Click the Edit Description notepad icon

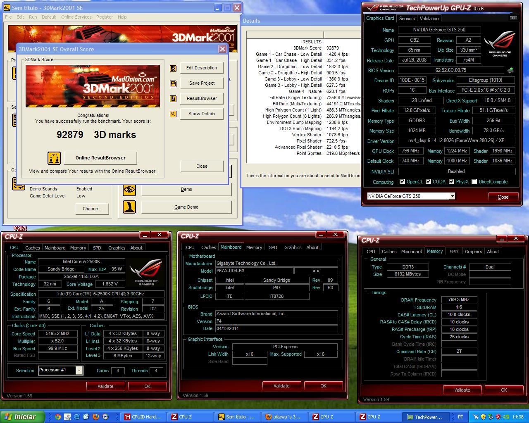coord(173,68)
